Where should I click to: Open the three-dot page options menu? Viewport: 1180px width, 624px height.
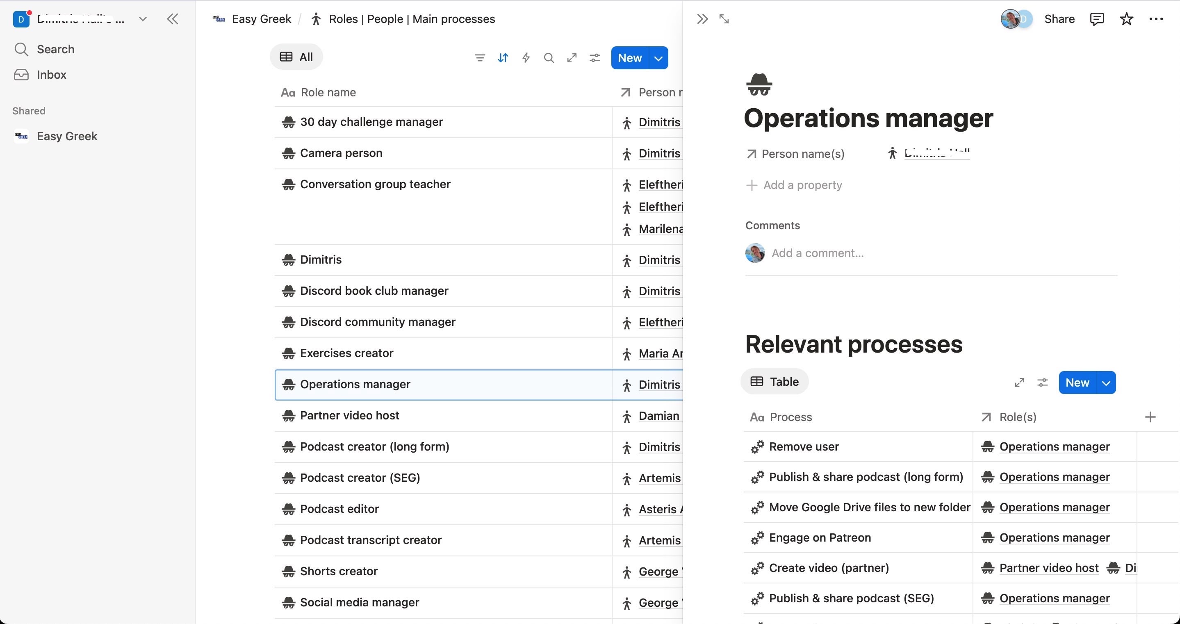[1156, 19]
